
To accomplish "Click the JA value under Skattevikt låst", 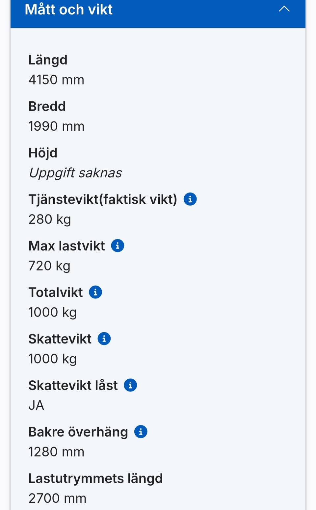I will [x=36, y=405].
